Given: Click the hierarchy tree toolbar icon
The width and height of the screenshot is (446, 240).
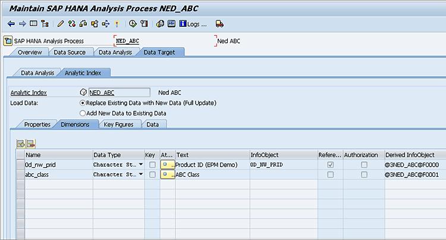Looking at the screenshot, I should click(x=45, y=24).
